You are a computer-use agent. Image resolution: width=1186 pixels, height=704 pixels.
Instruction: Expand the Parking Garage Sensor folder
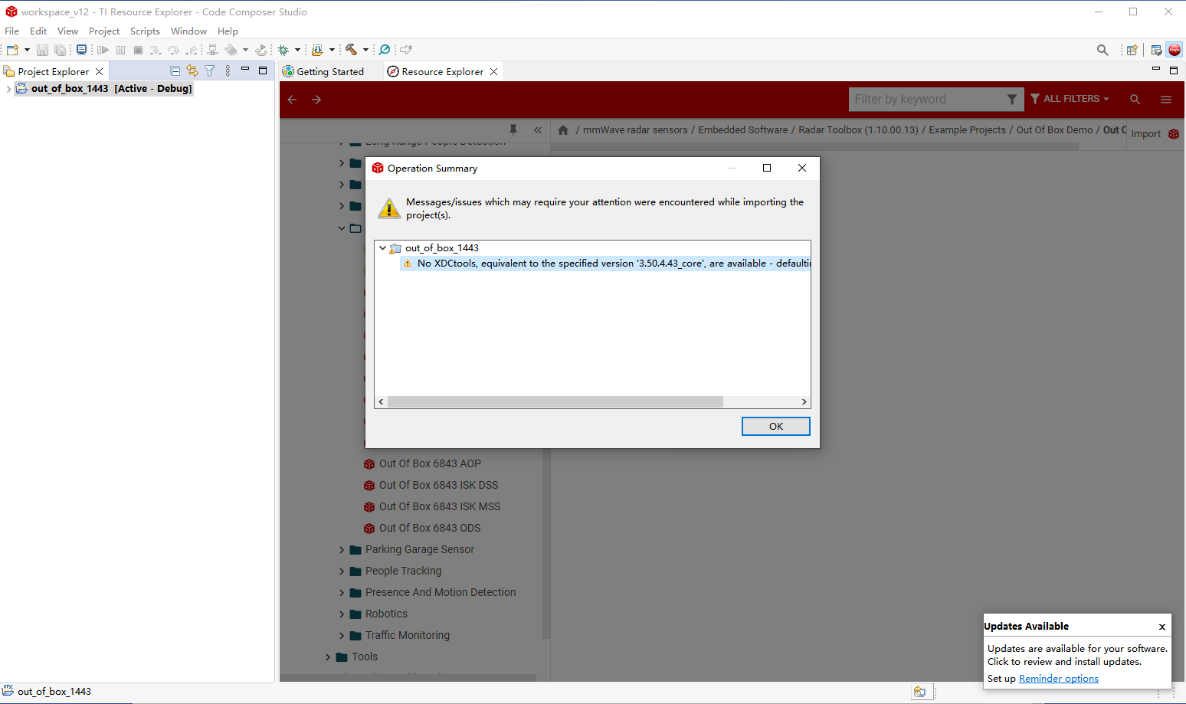(342, 550)
